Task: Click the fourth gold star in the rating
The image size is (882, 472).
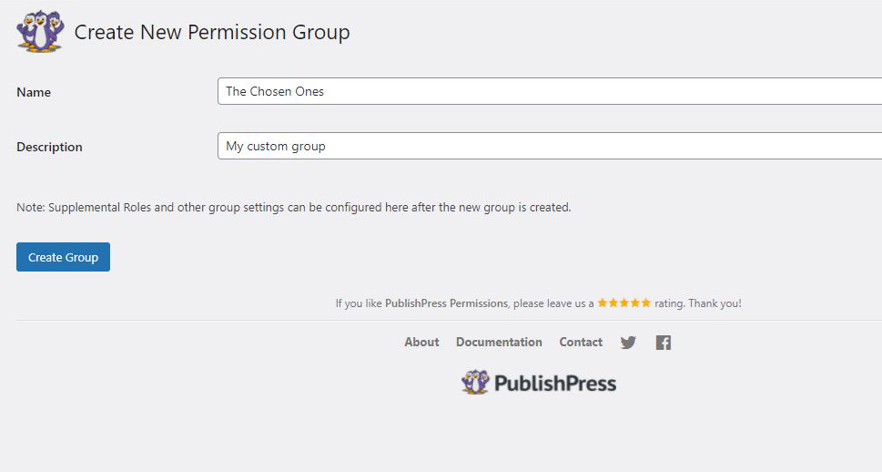Action: pos(635,303)
